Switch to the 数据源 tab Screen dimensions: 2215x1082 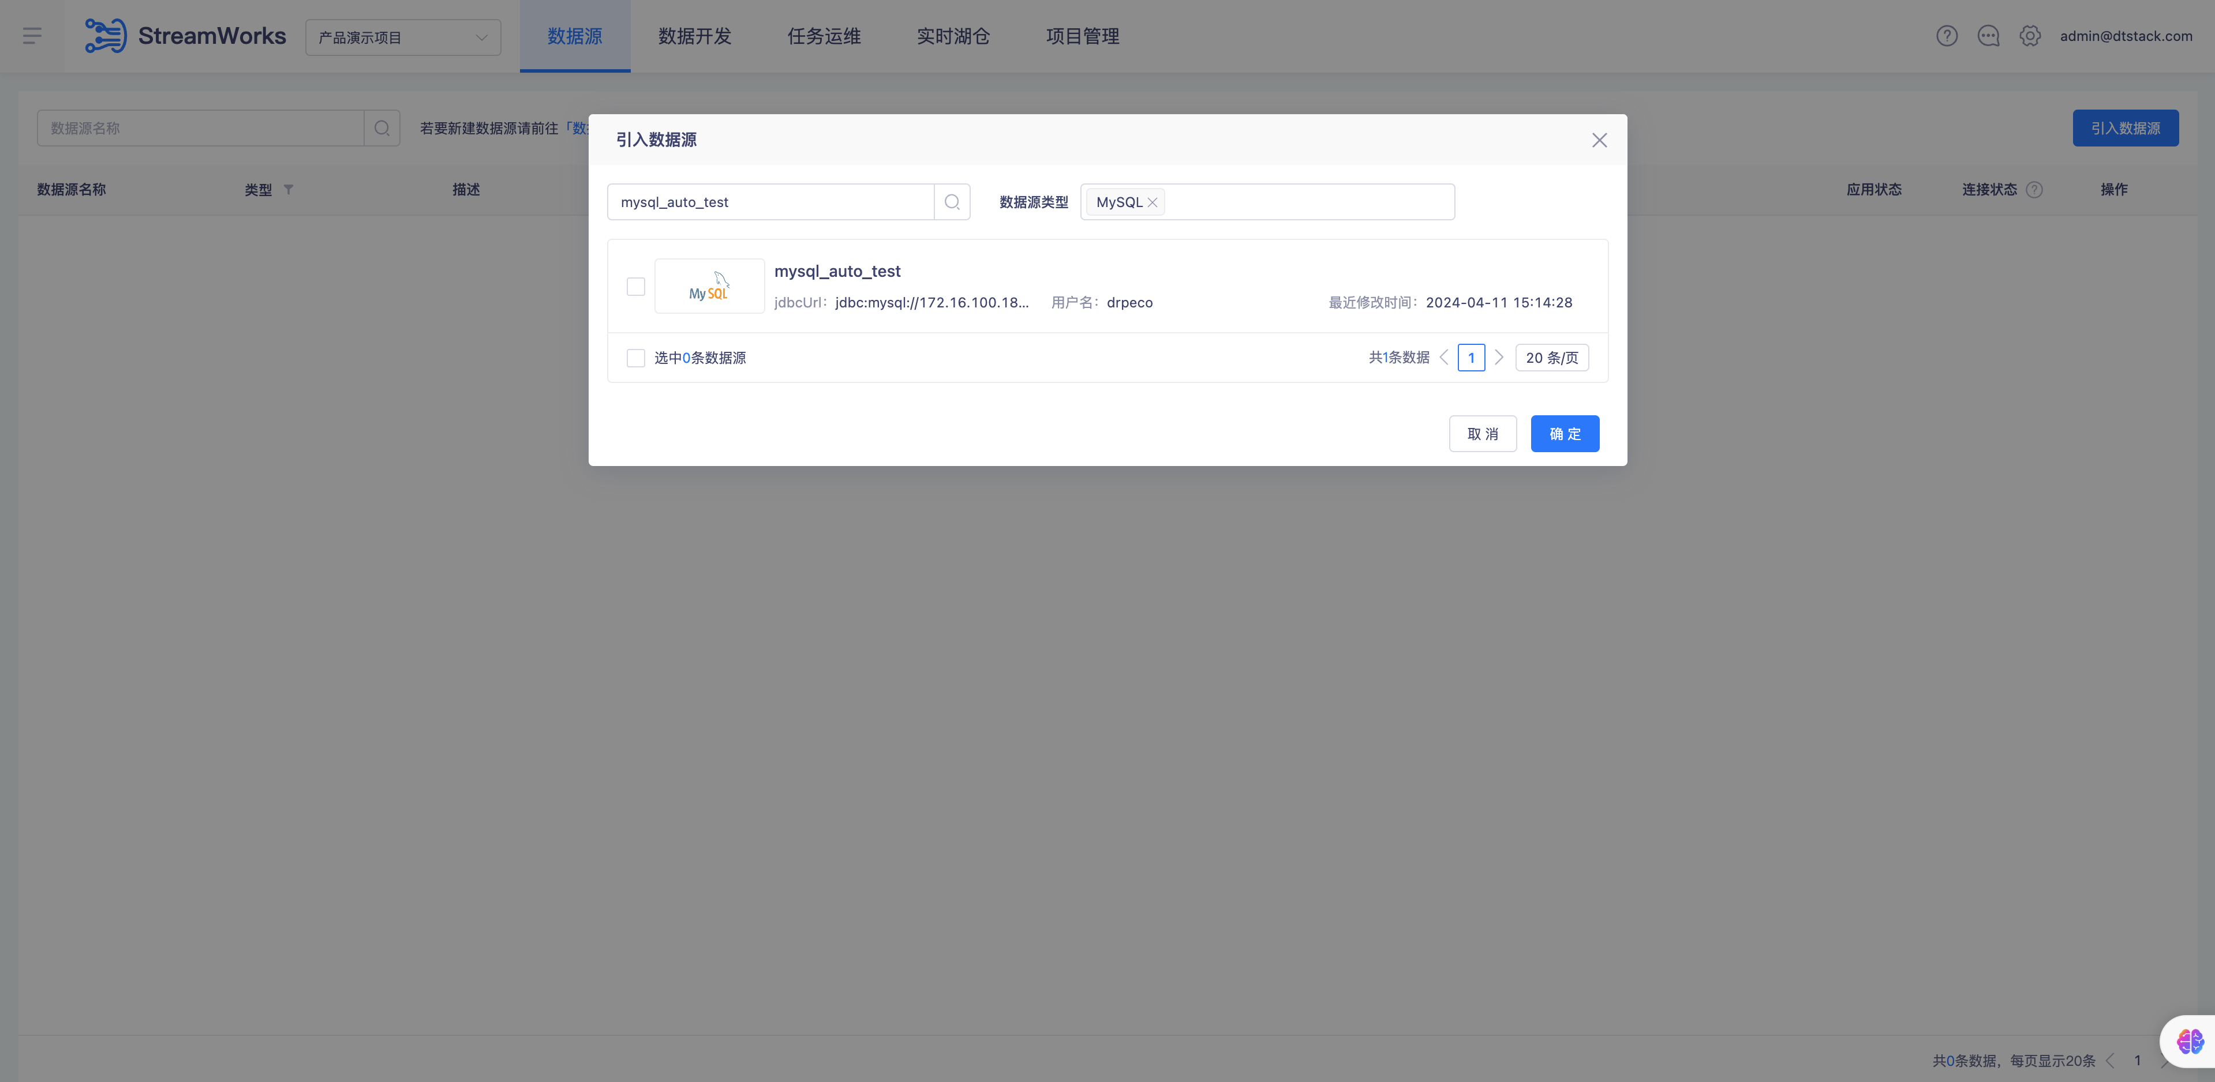click(x=574, y=36)
